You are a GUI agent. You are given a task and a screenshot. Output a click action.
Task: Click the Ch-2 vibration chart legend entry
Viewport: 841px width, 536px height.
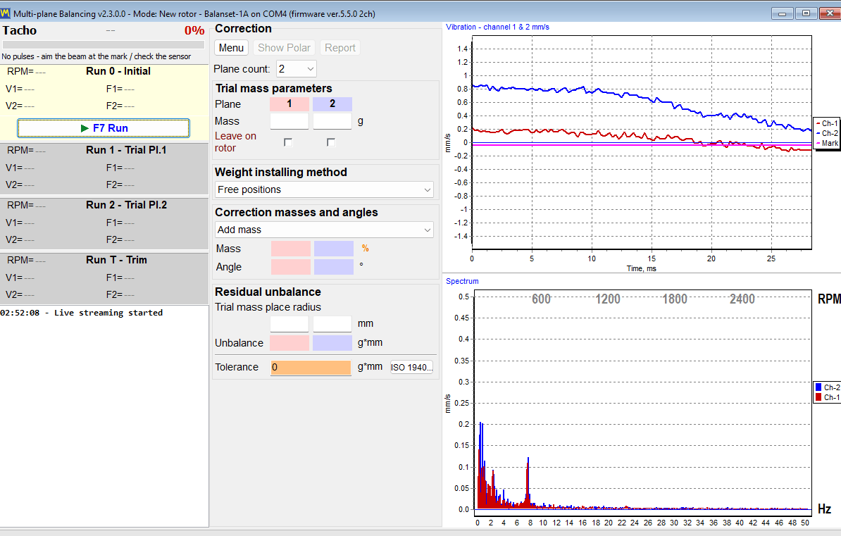point(826,133)
